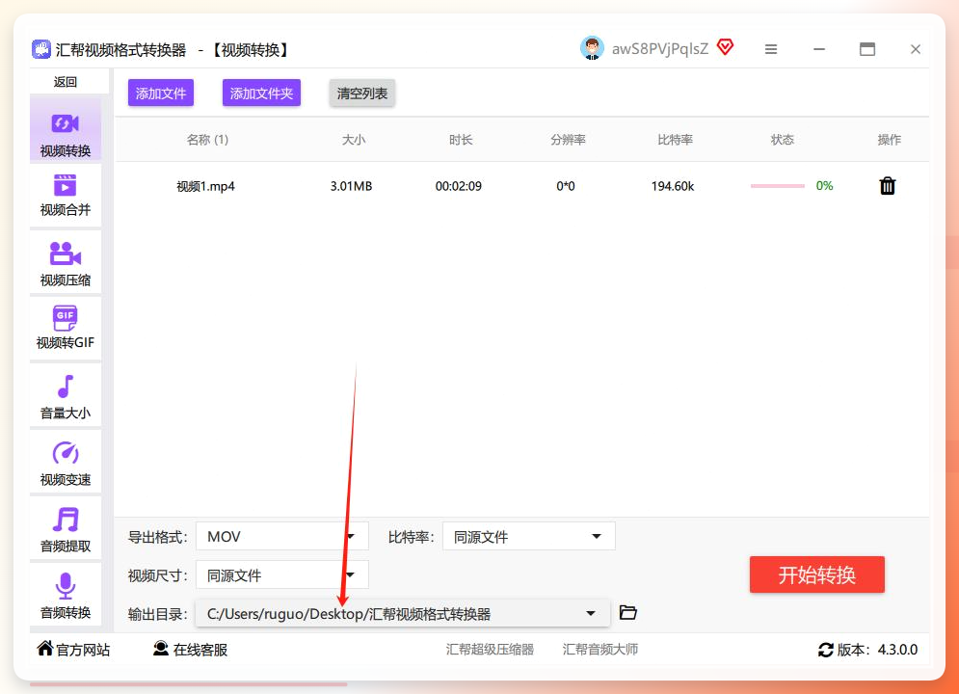Image resolution: width=959 pixels, height=694 pixels.
Task: Click the 00:02:09 duration cell
Action: (459, 186)
